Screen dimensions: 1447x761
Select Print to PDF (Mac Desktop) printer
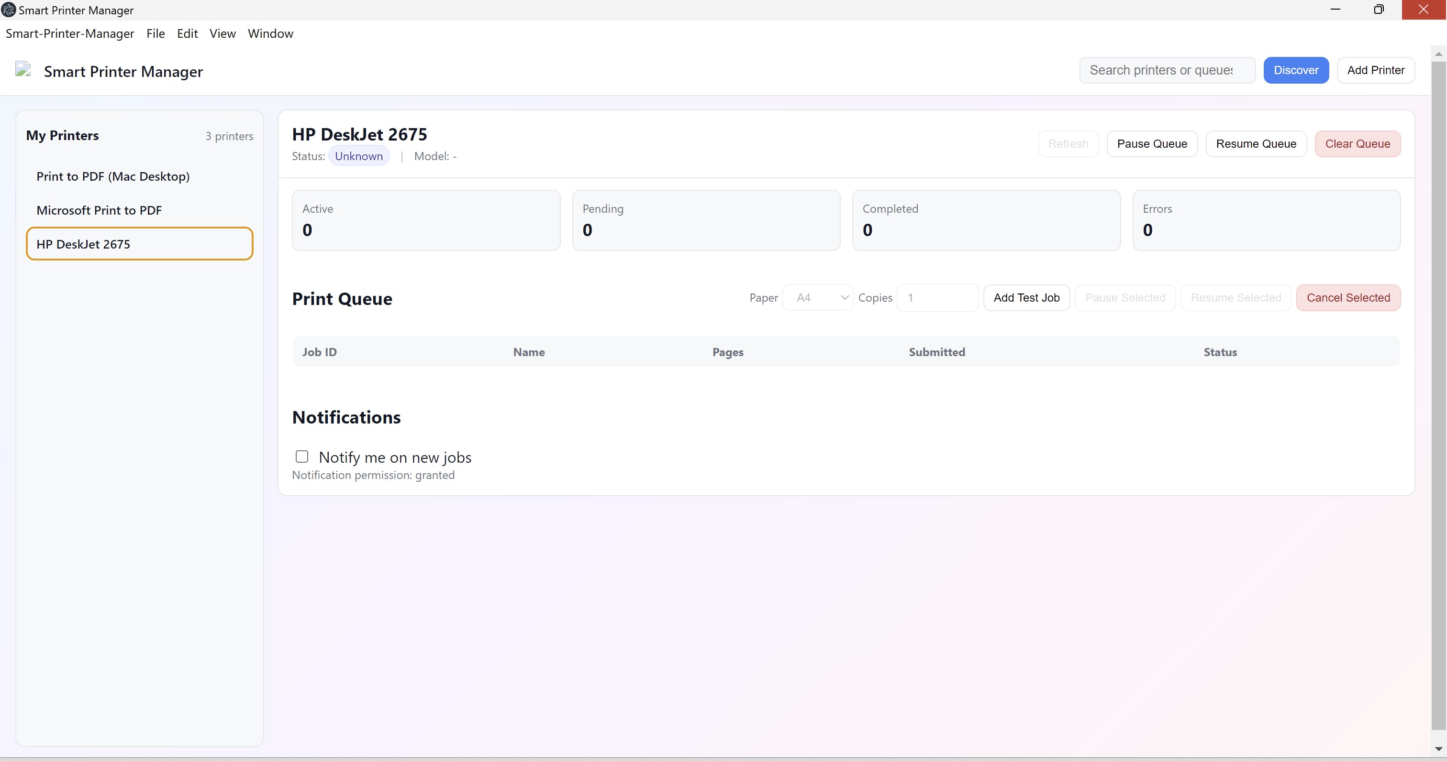click(139, 176)
